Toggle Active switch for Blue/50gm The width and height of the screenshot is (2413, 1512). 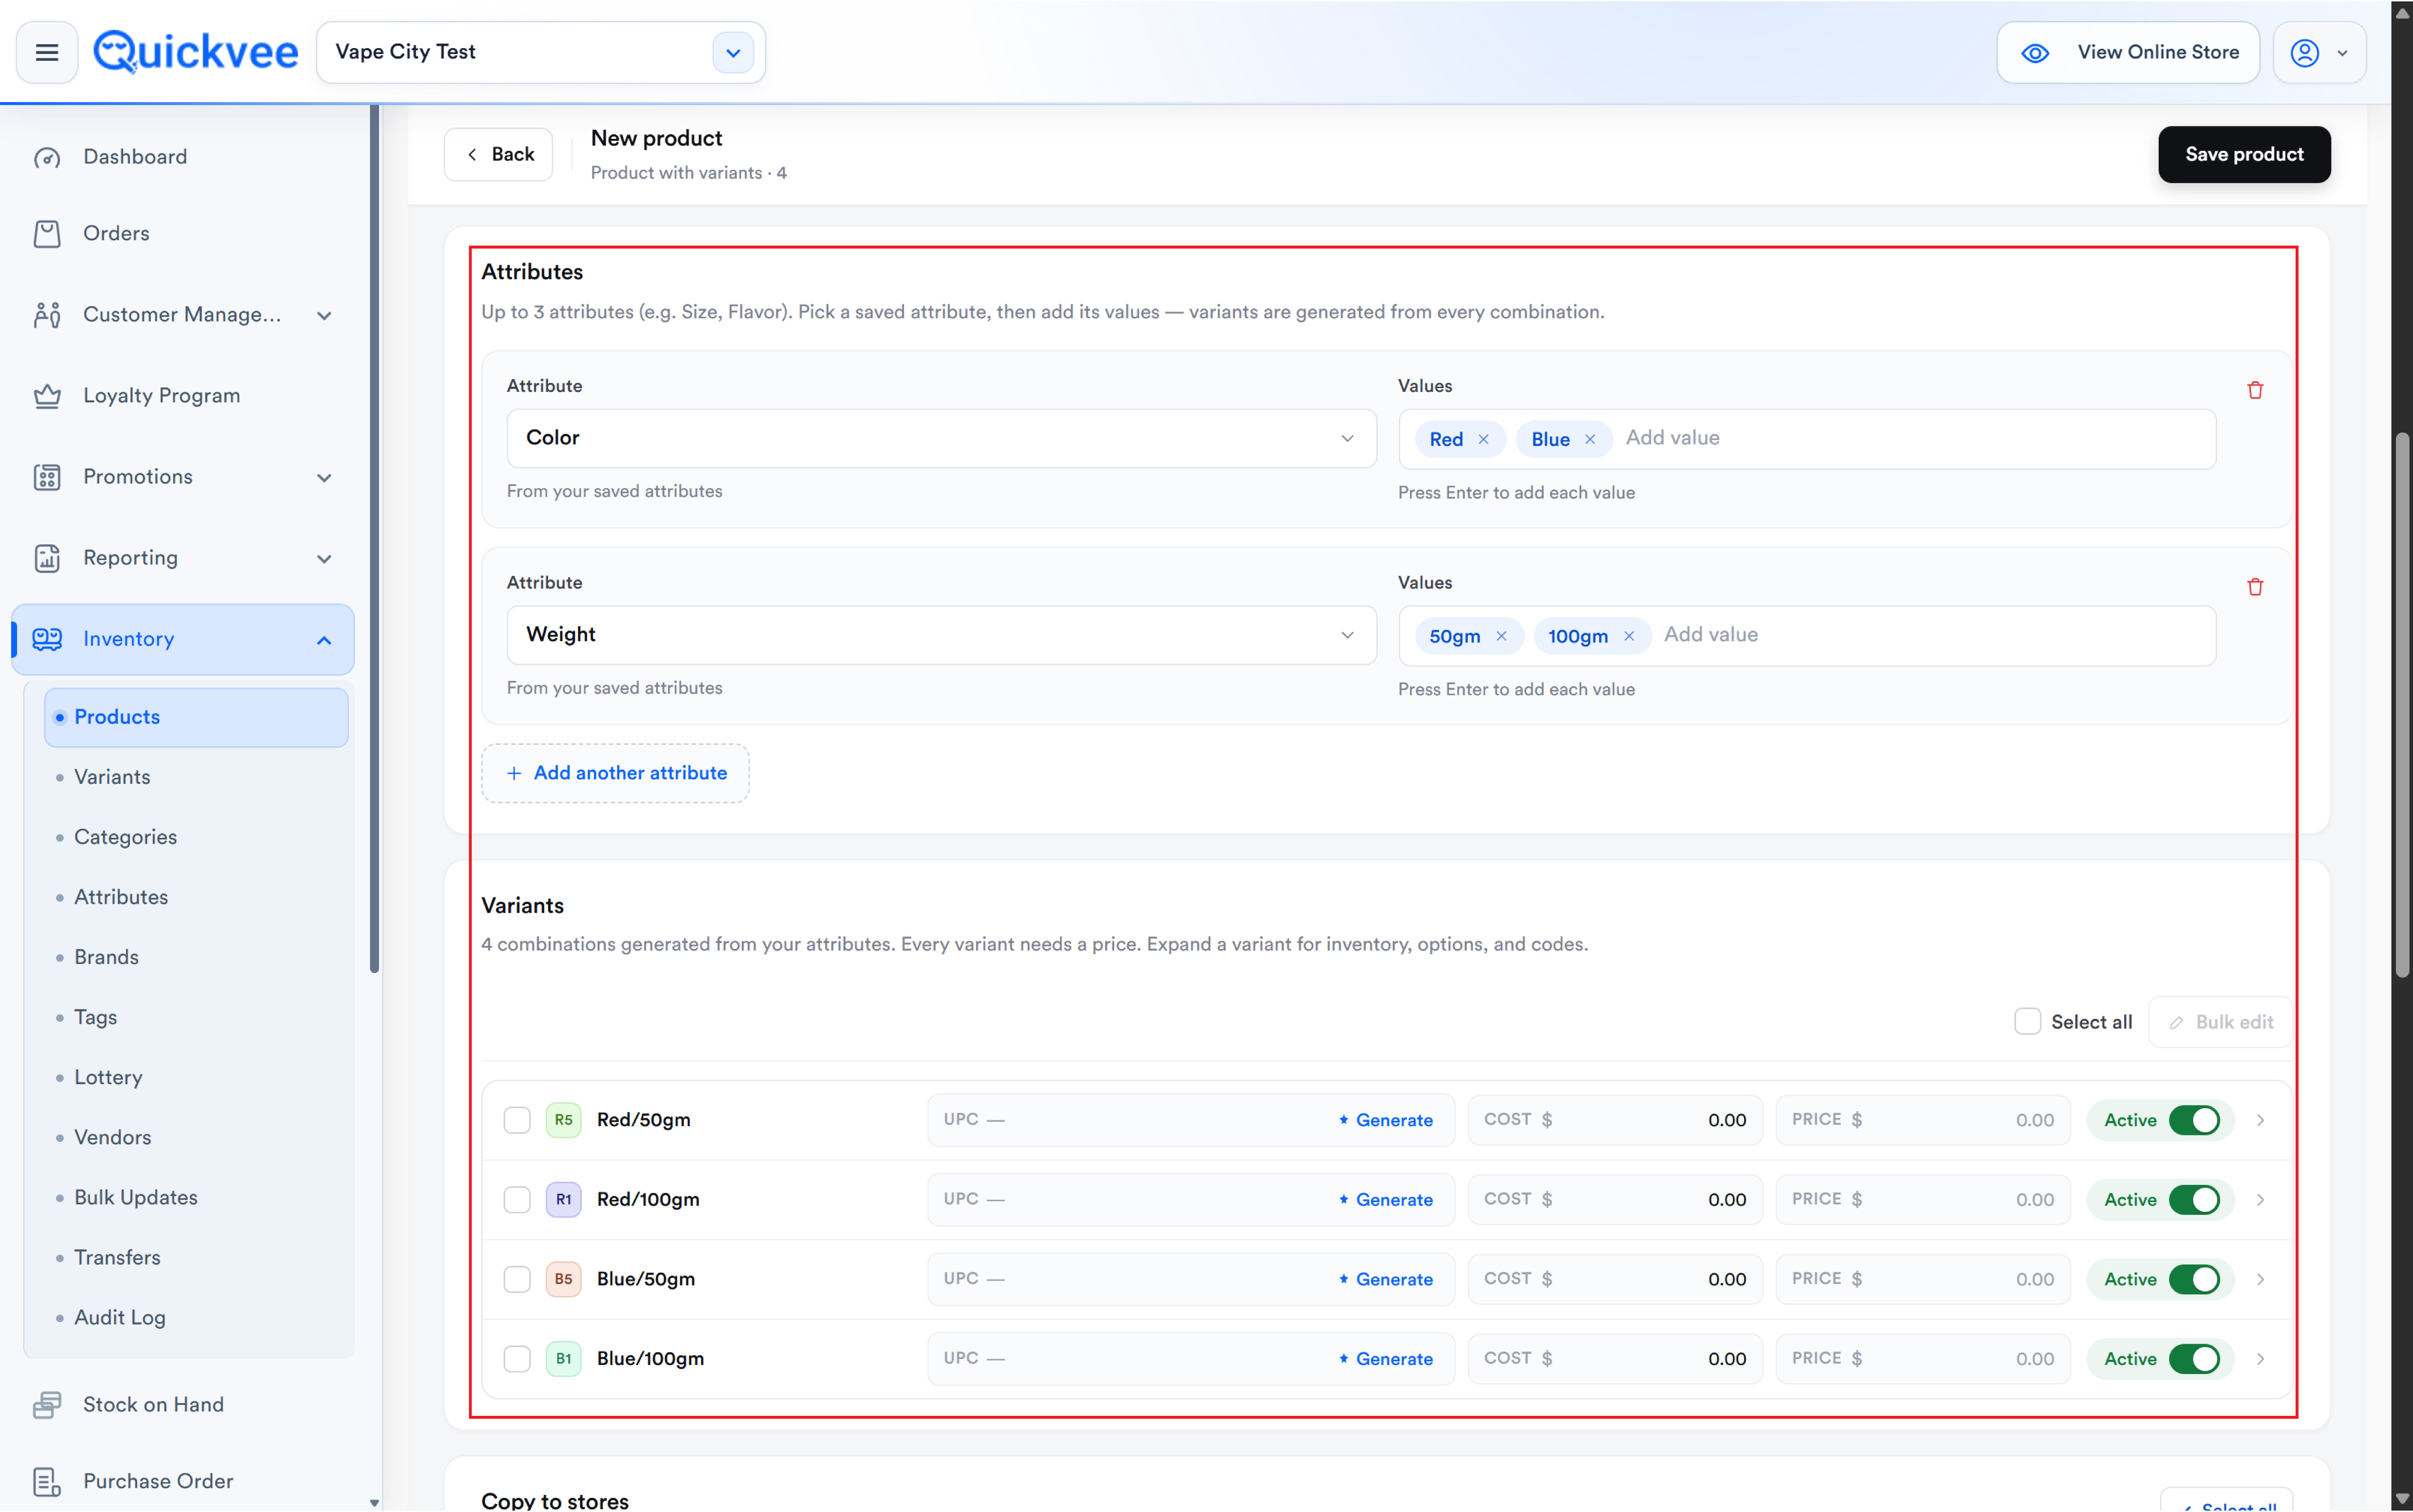[x=2194, y=1279]
